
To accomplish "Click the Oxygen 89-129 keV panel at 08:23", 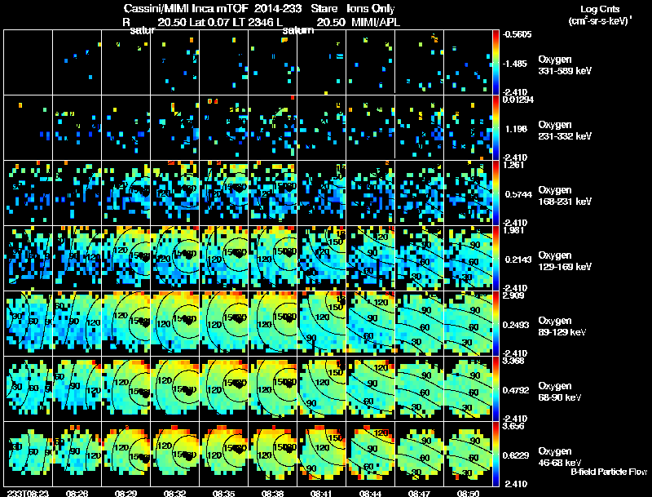I will coord(29,323).
